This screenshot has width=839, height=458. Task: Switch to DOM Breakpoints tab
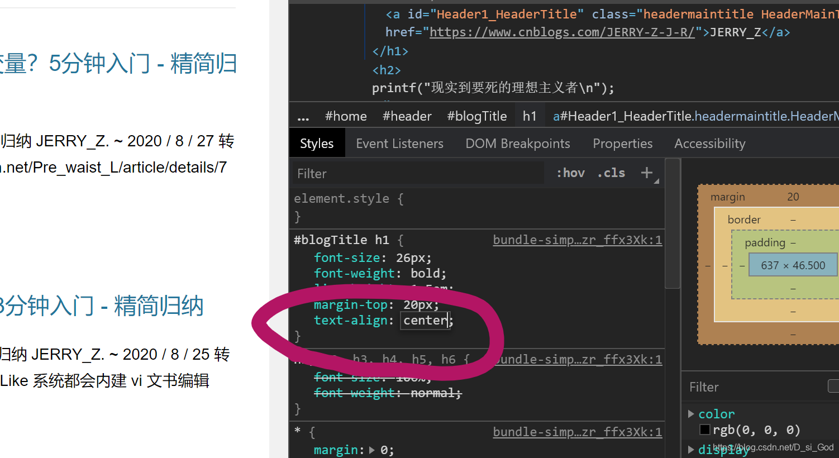point(518,144)
